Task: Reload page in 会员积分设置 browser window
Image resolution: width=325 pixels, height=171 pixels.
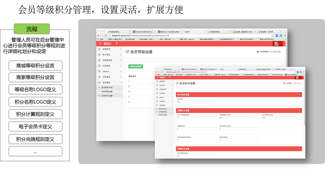Action: pos(162,72)
